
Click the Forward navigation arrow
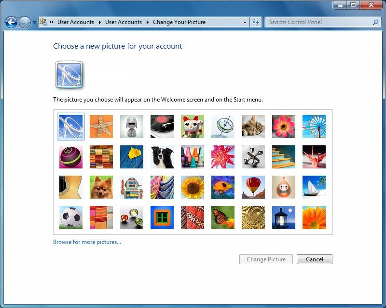coord(25,22)
